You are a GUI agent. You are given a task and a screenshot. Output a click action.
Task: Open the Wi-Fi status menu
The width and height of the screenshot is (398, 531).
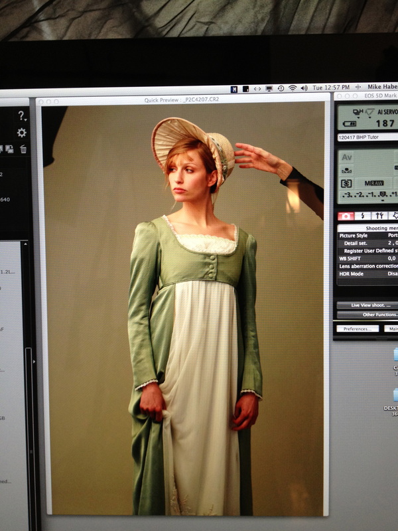[x=293, y=88]
